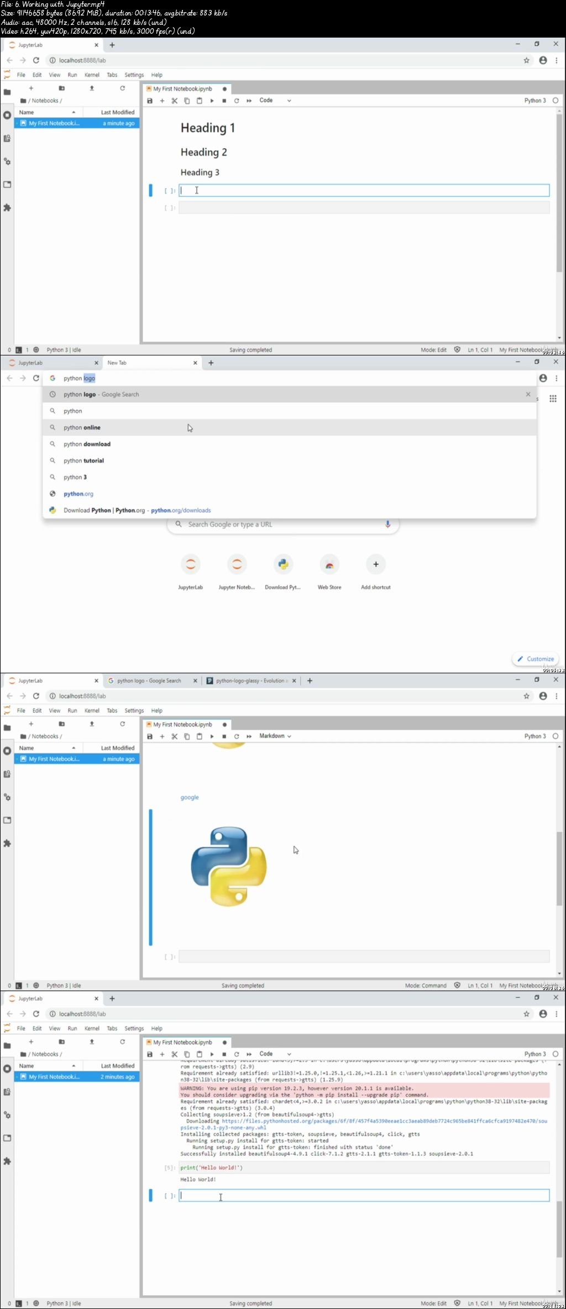The image size is (566, 1309).
Task: Select My First Notebook file in Heading 1 frame
Action: [x=77, y=123]
